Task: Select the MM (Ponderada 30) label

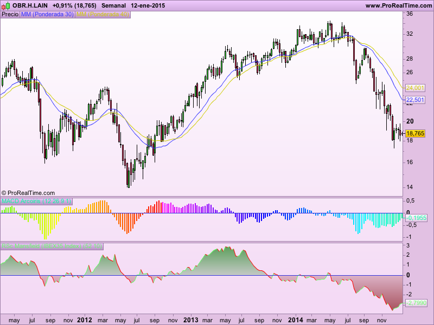Action: point(47,14)
